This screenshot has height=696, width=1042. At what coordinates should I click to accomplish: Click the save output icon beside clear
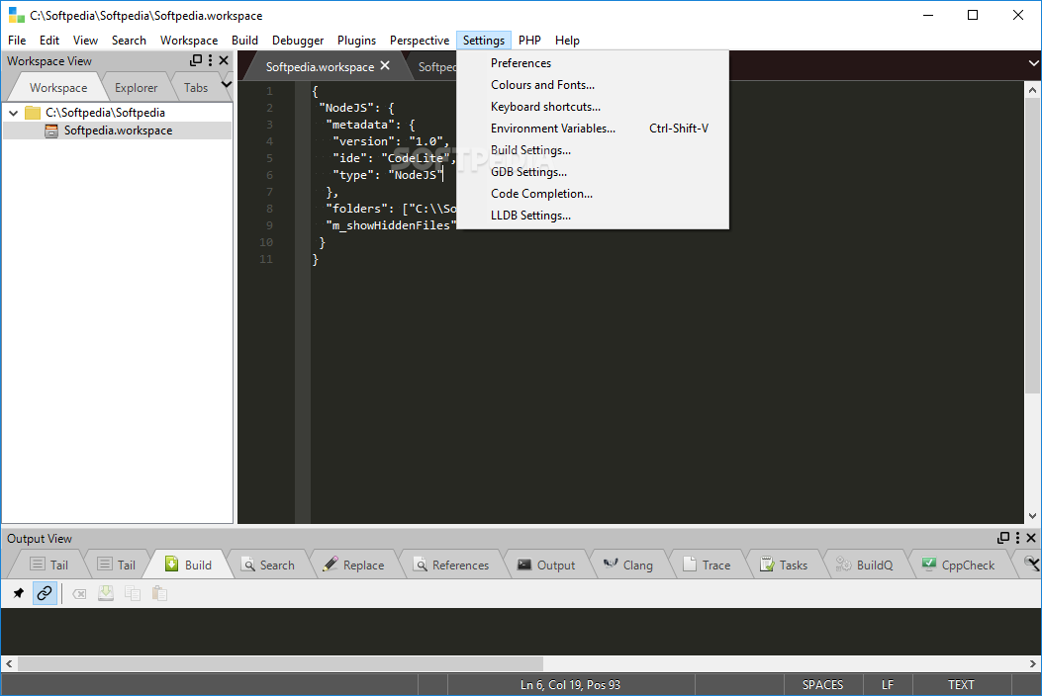(x=106, y=593)
